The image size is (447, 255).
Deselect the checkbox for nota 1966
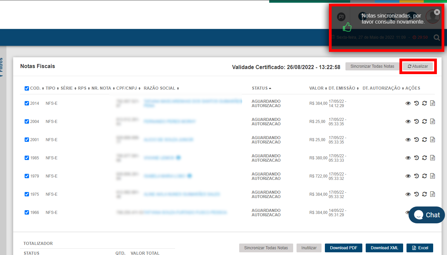click(x=27, y=213)
